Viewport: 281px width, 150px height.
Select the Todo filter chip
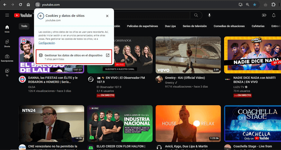24,26
